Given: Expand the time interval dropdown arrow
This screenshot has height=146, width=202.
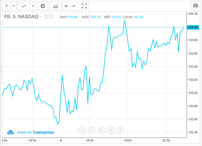Looking at the screenshot, I should pos(14,6).
